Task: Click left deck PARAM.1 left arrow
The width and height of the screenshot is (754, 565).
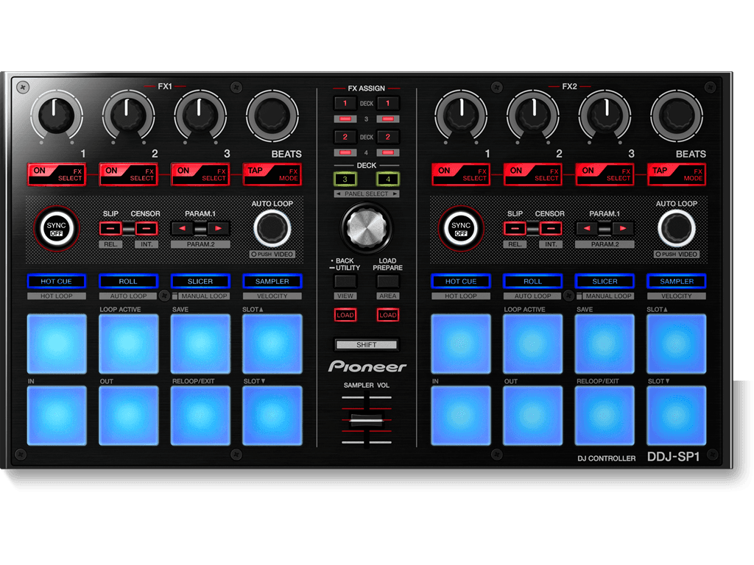Action: click(183, 228)
